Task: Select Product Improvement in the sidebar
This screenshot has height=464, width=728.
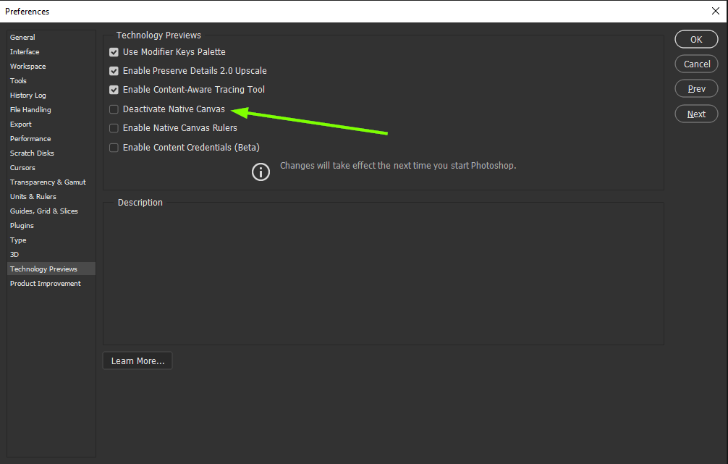Action: click(45, 283)
